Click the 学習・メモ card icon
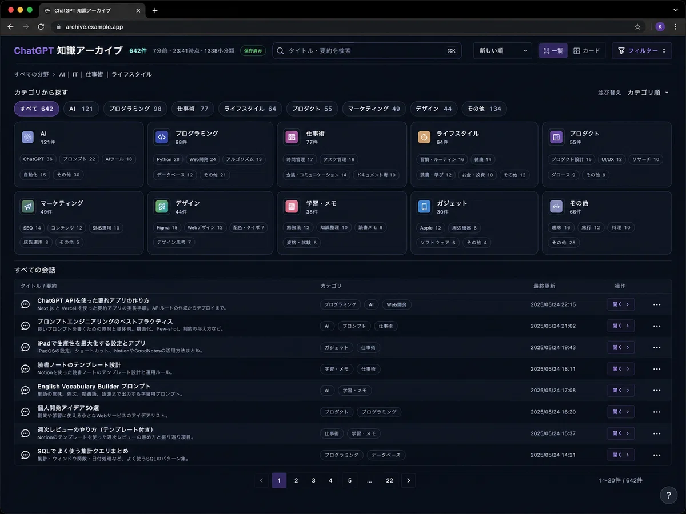Screen dimensions: 686x514 tap(292, 207)
